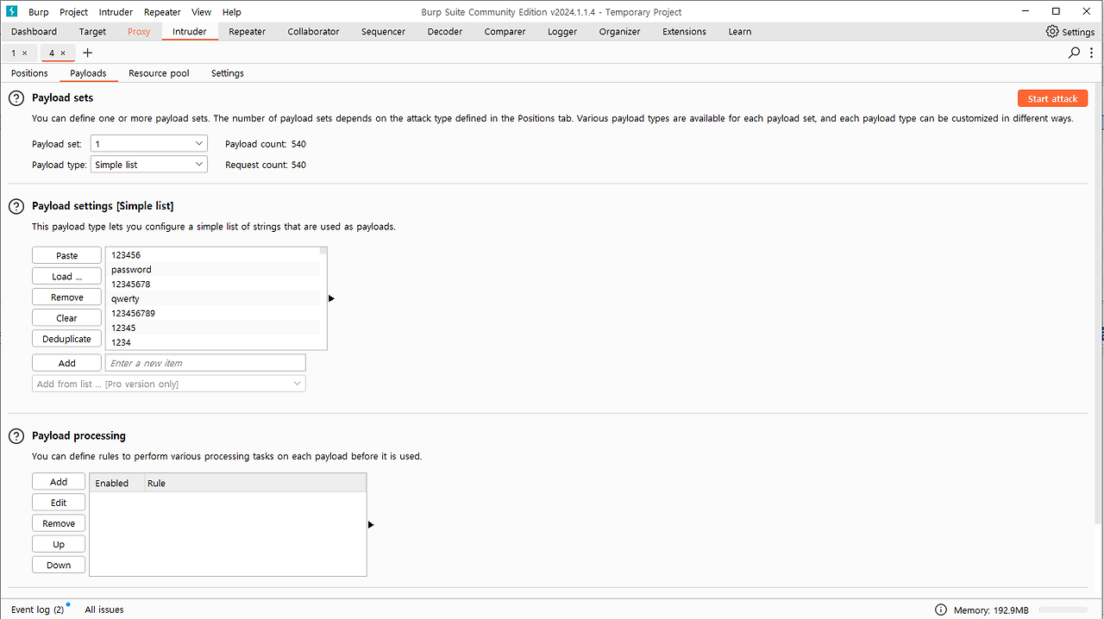The image size is (1104, 619).
Task: Move rule Down button
Action: [59, 565]
